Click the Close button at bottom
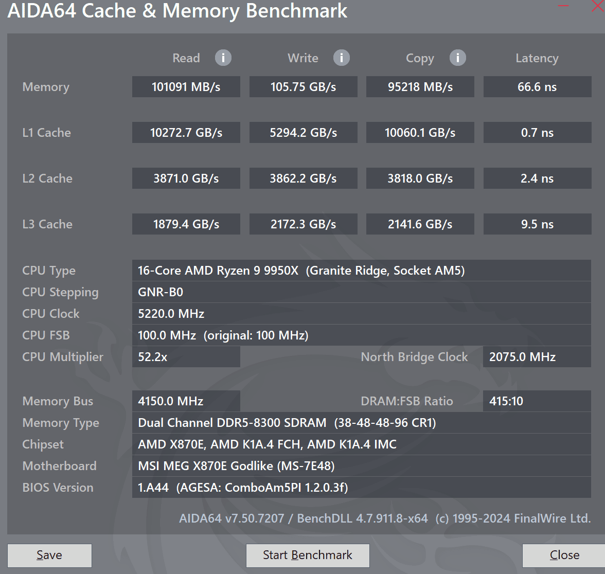The height and width of the screenshot is (574, 605). click(x=564, y=555)
